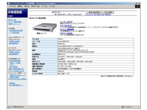Open the 旧本体一覧 link
The image size is (147, 110).
(x=100, y=15)
